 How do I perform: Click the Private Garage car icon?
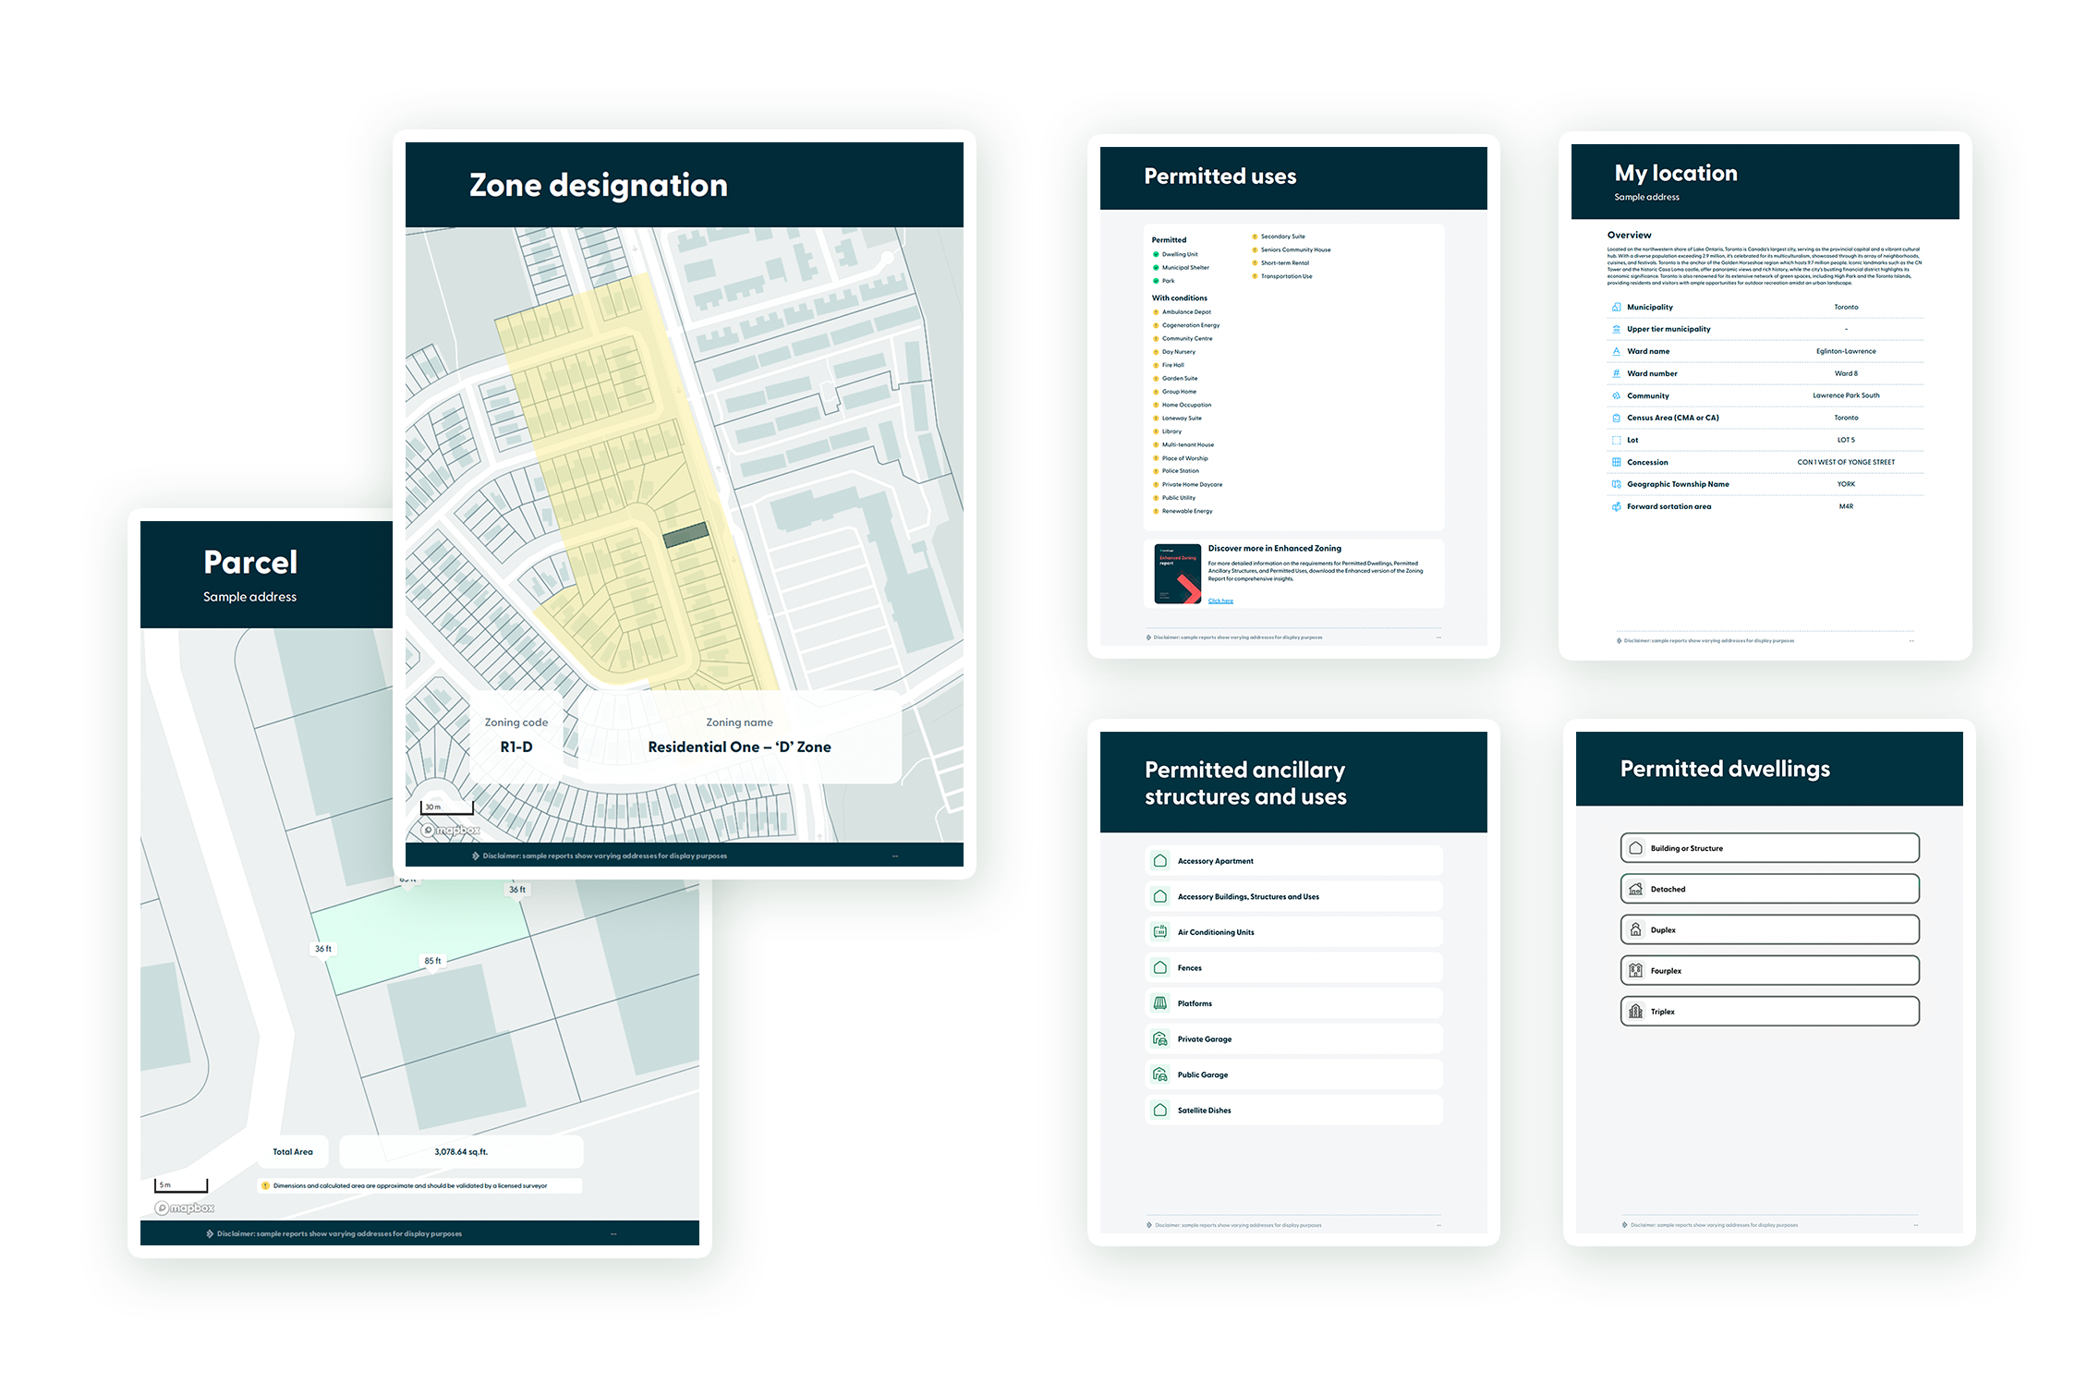point(1159,1038)
